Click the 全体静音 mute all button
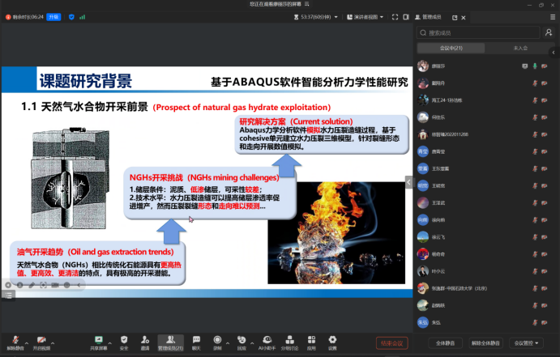Image resolution: width=560 pixels, height=357 pixels. (443, 343)
